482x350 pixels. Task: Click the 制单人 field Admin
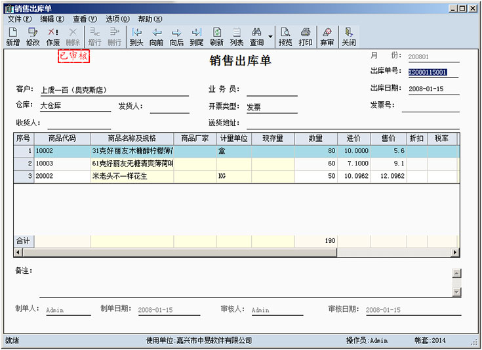coord(68,311)
